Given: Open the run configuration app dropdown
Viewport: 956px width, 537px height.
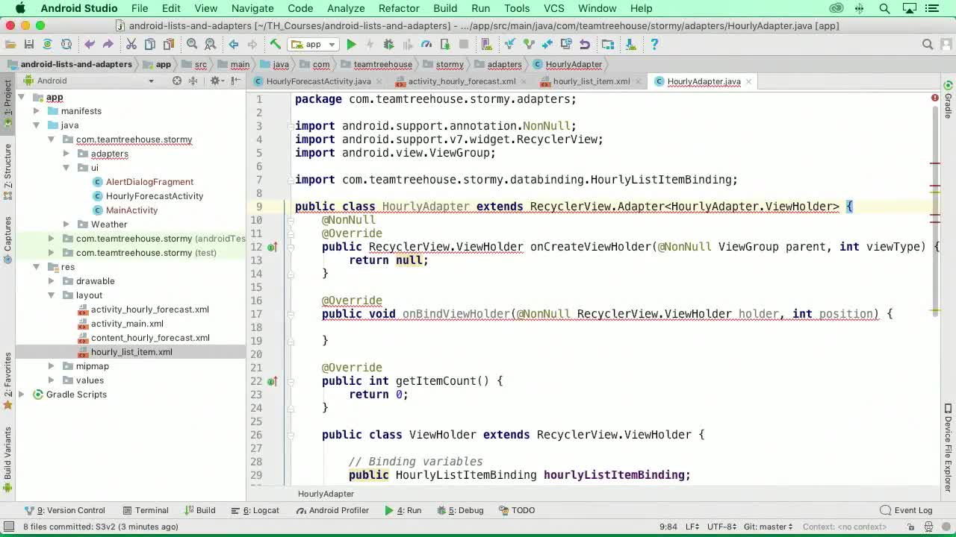Looking at the screenshot, I should 314,45.
